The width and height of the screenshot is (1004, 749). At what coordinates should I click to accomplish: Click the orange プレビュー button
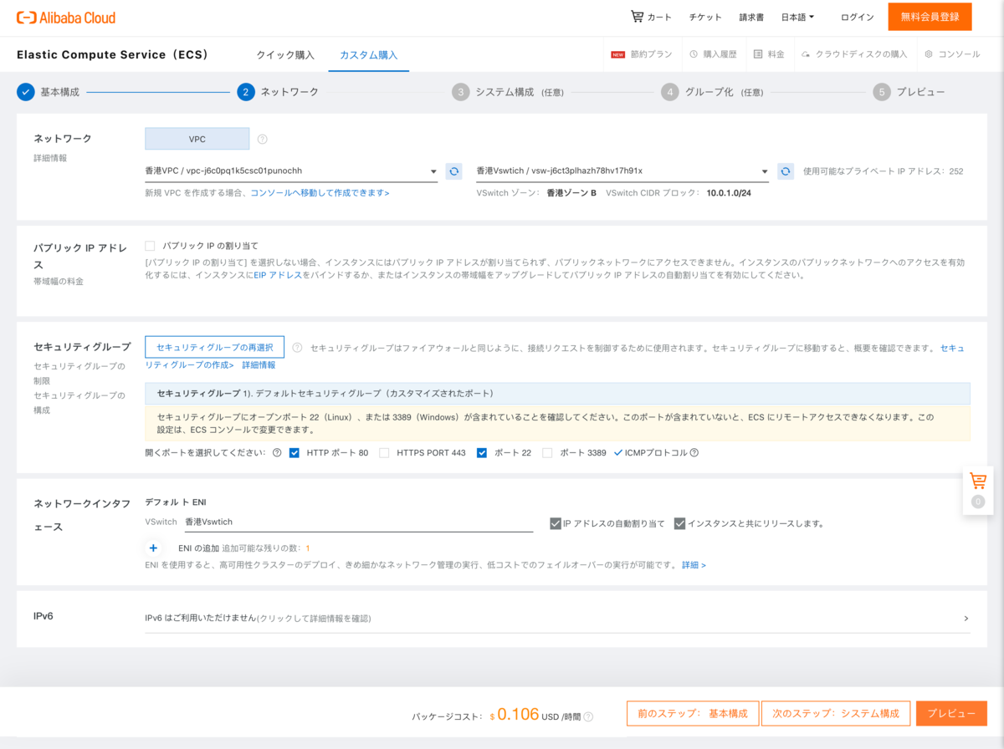[951, 713]
